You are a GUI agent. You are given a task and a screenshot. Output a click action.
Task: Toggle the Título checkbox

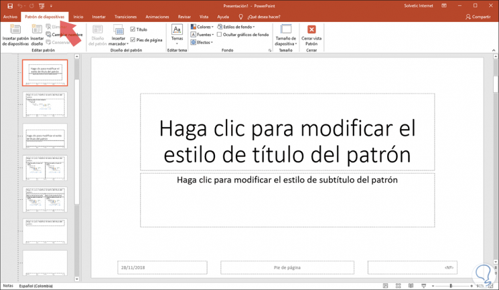click(x=133, y=29)
